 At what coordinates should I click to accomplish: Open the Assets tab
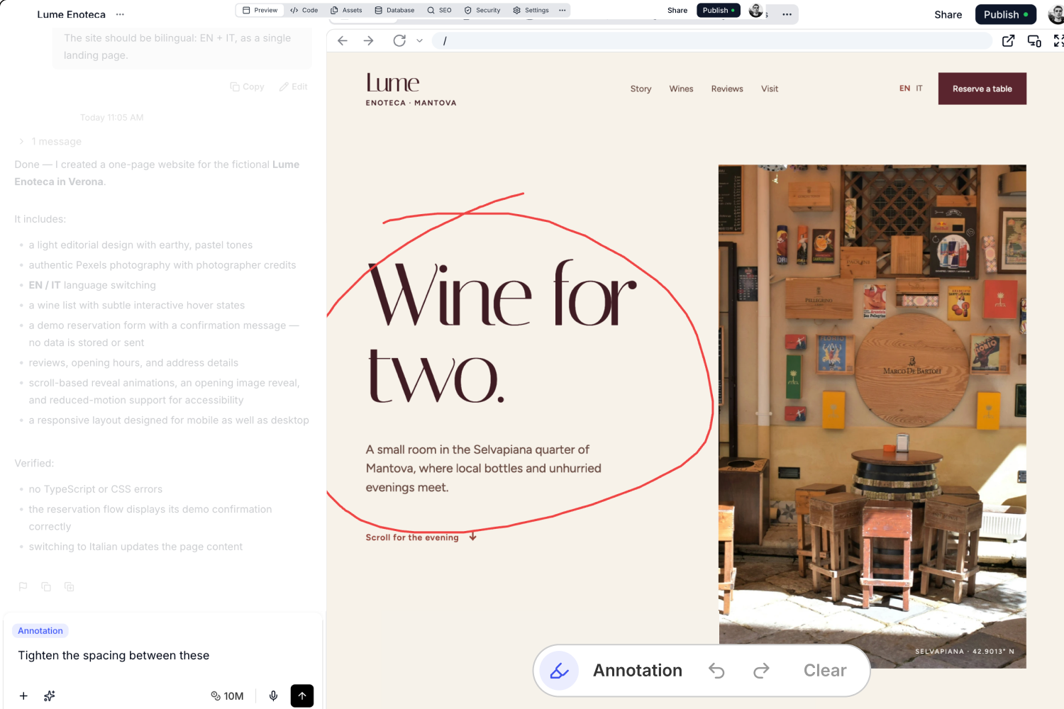click(x=346, y=10)
